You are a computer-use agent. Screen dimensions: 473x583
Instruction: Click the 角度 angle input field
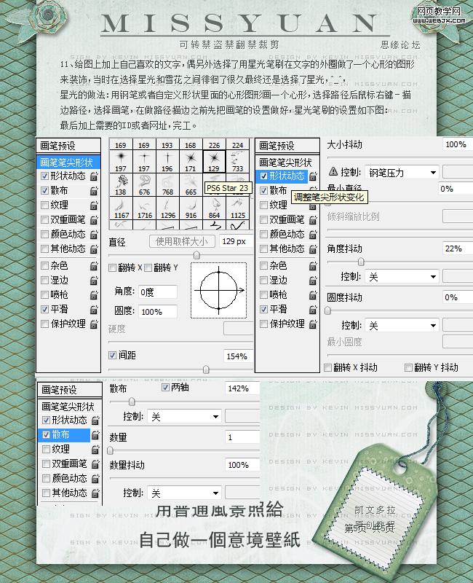tap(156, 291)
